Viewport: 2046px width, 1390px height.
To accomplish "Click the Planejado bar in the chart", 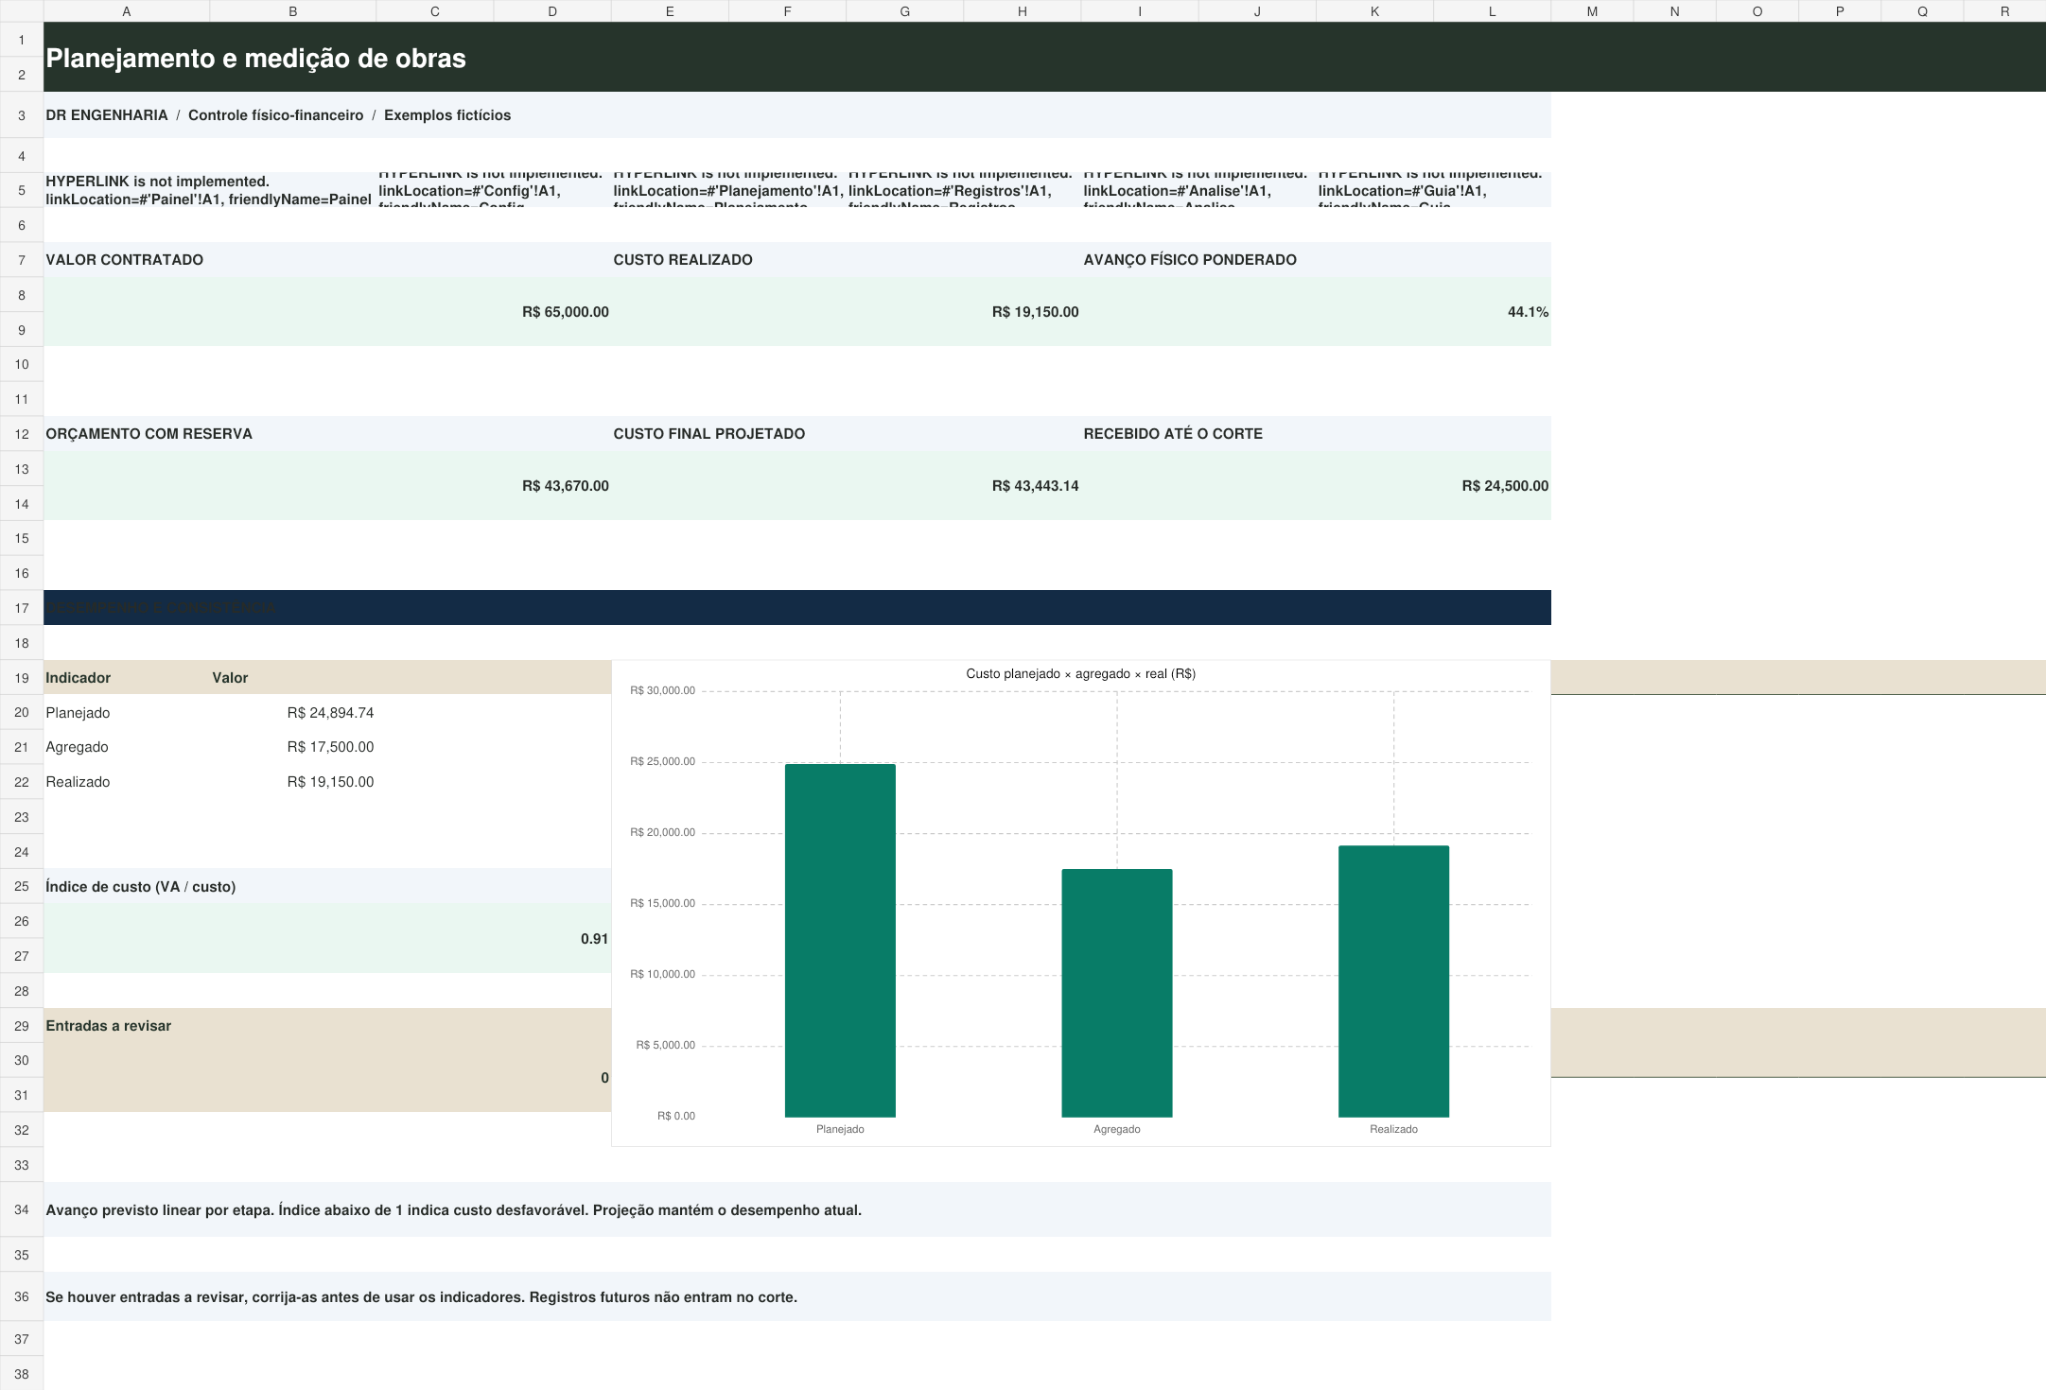I will 840,941.
